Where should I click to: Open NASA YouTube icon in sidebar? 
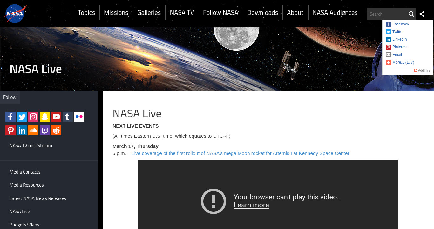coord(56,117)
